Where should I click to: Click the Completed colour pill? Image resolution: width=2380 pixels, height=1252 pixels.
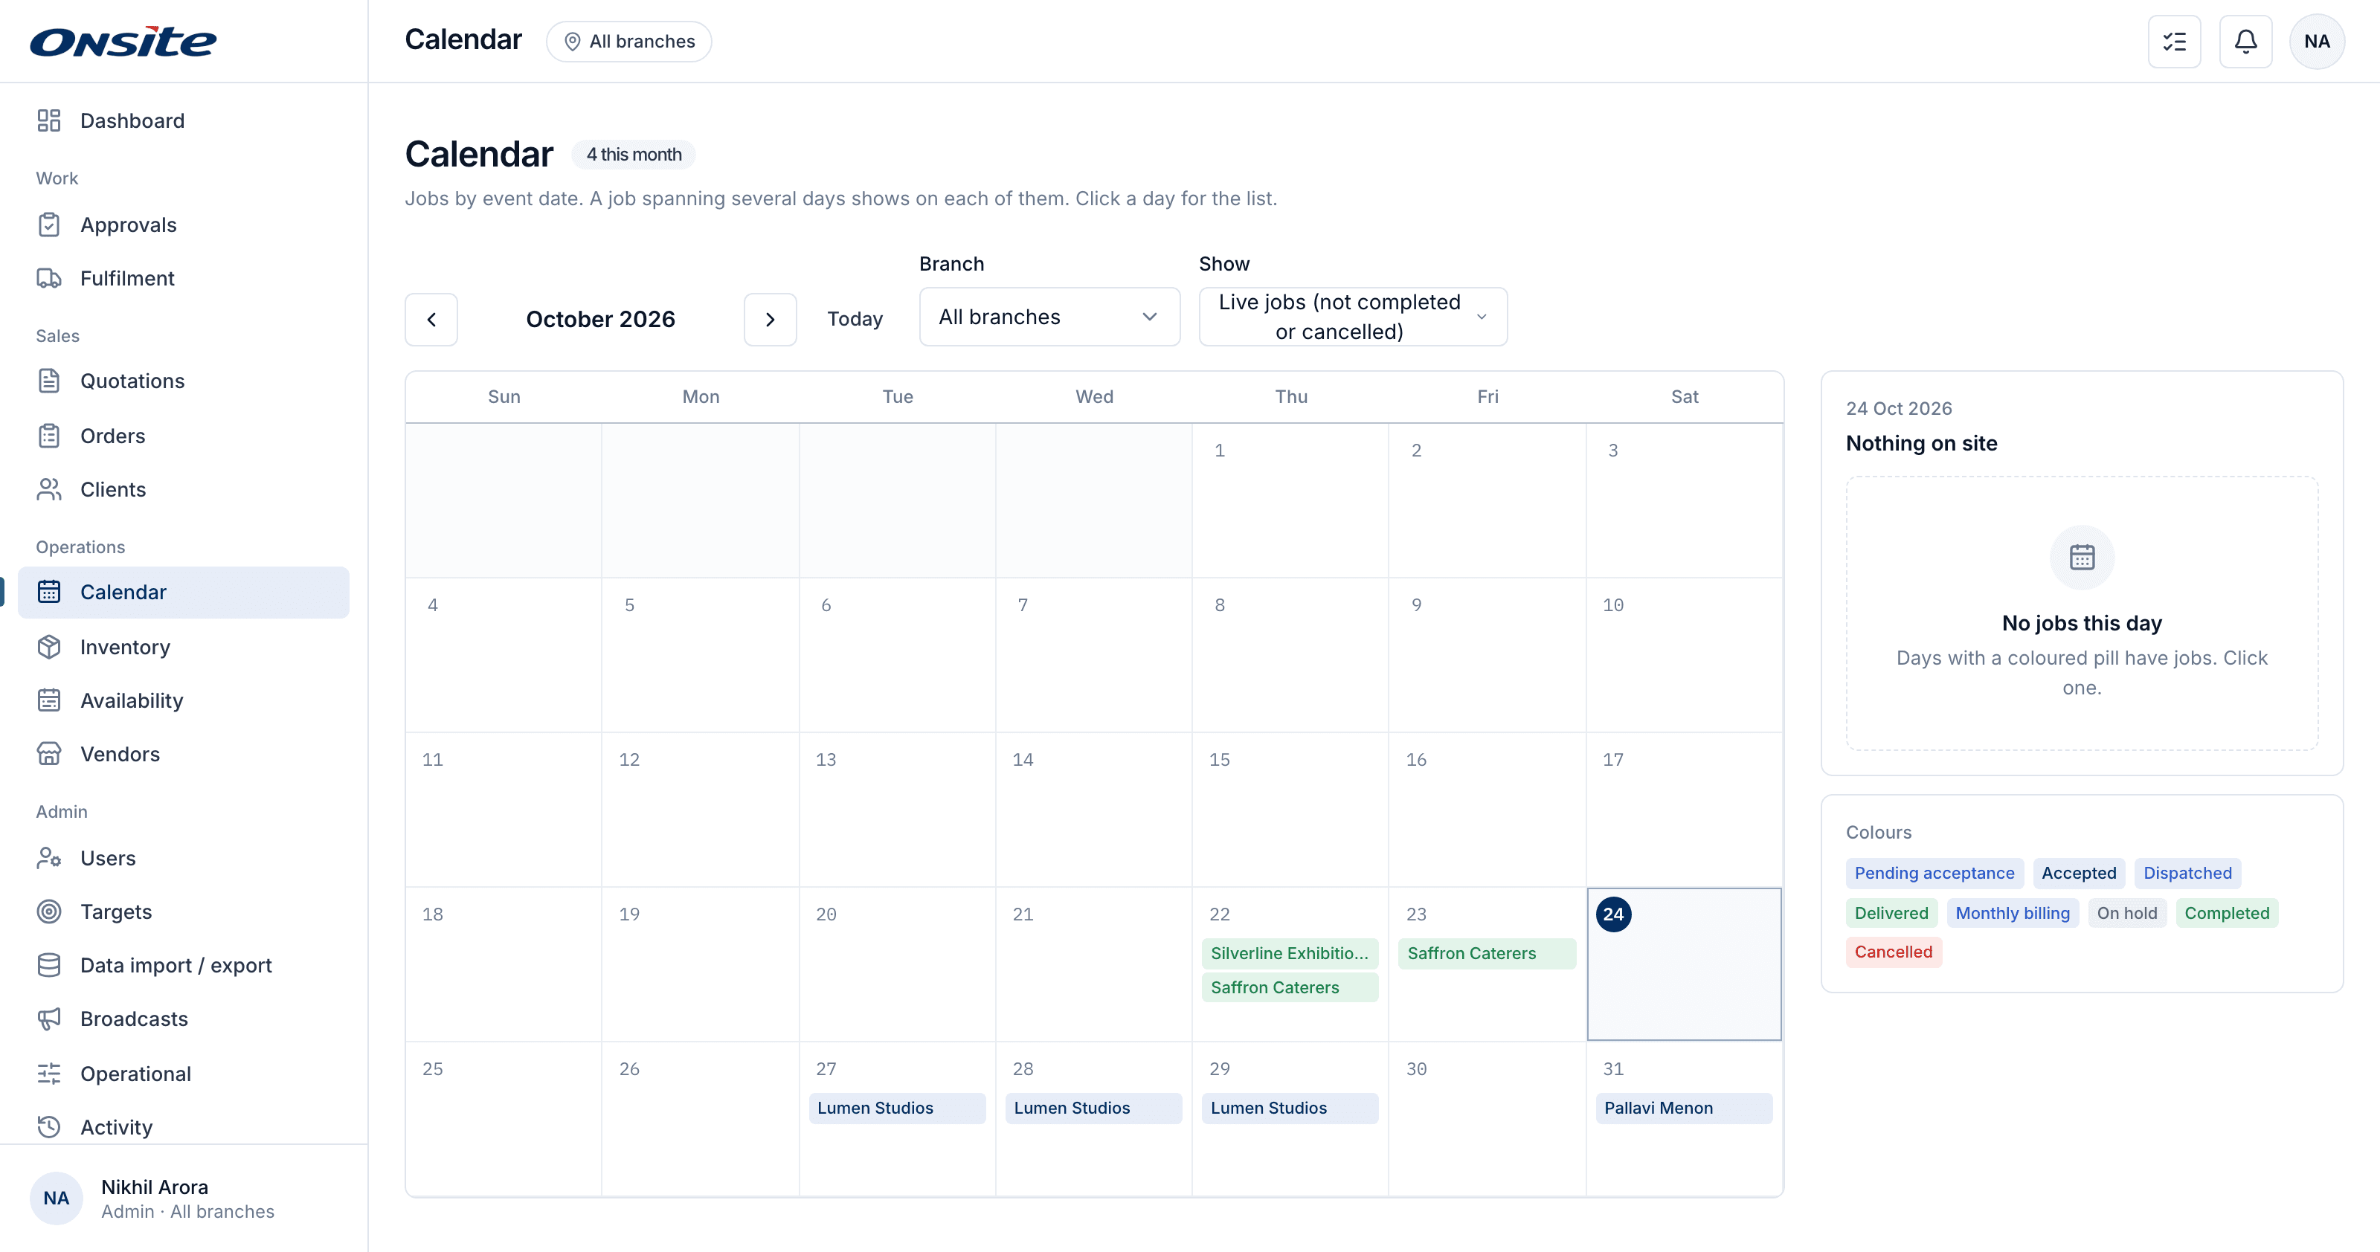click(2227, 913)
